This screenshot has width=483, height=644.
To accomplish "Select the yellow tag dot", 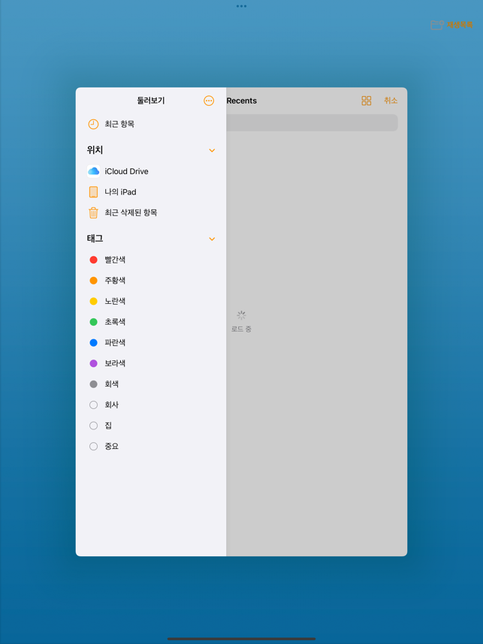I will [x=93, y=301].
